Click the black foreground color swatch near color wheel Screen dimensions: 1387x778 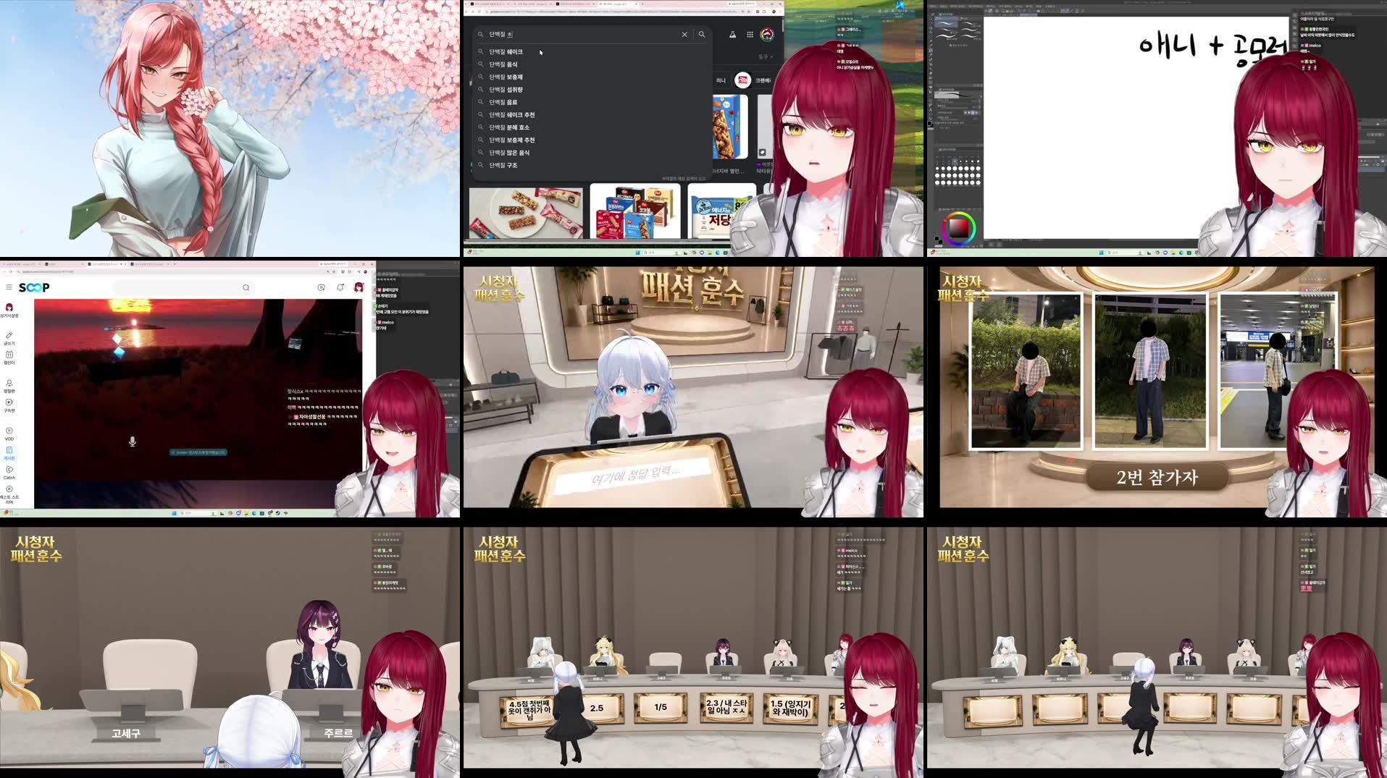tap(937, 240)
